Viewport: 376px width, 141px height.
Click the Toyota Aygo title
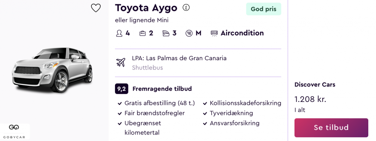(x=146, y=8)
